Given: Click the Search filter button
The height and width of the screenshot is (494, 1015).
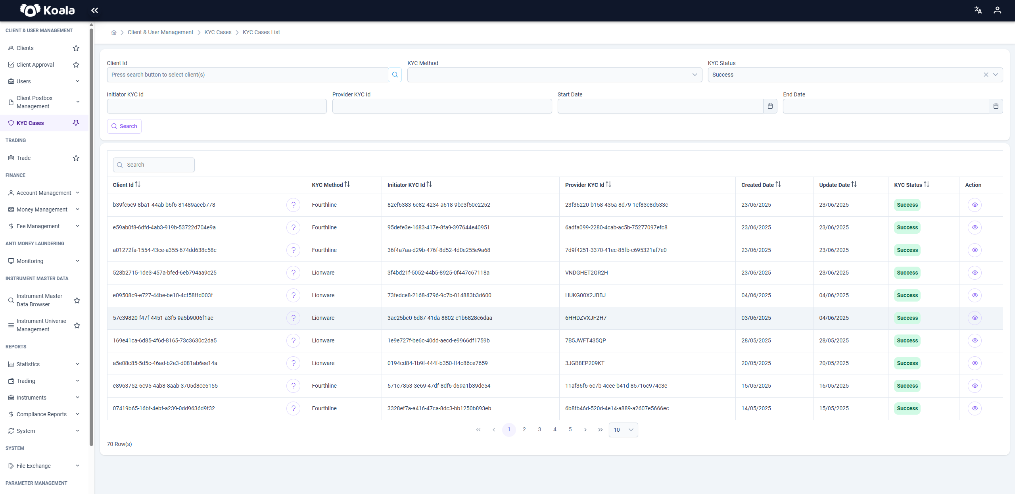Looking at the screenshot, I should (124, 126).
